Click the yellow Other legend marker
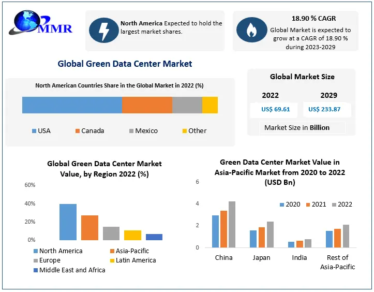The image size is (374, 292). click(x=185, y=131)
